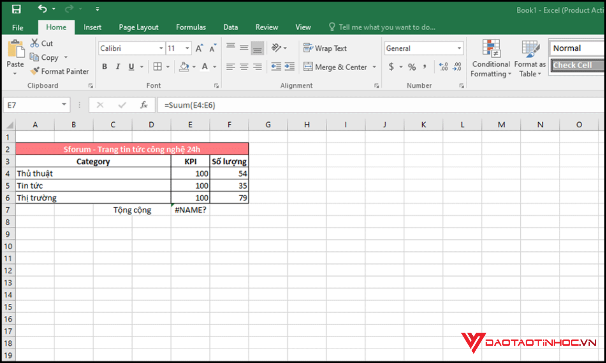Select cell E7 showing the NAME error
Viewport: 606px width, 363px height.
tap(190, 210)
